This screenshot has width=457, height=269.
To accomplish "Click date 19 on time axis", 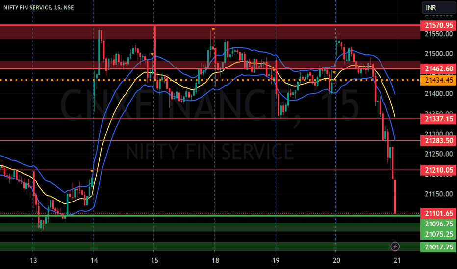I will [276, 260].
